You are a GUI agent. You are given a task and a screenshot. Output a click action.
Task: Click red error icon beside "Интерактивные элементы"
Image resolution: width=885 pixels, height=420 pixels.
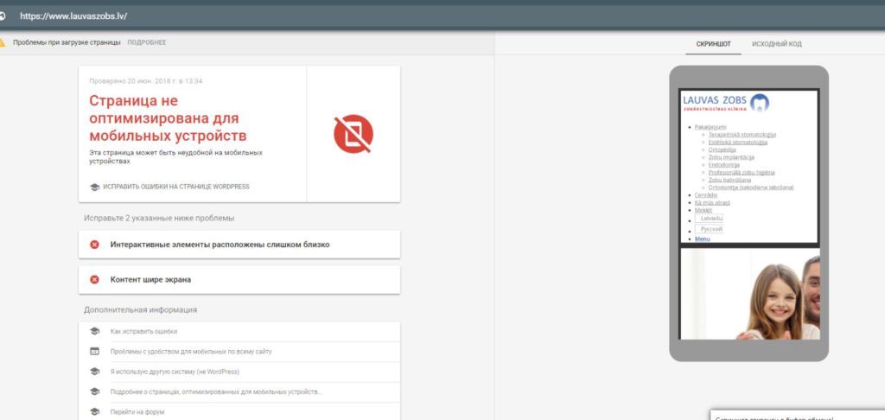click(x=95, y=245)
